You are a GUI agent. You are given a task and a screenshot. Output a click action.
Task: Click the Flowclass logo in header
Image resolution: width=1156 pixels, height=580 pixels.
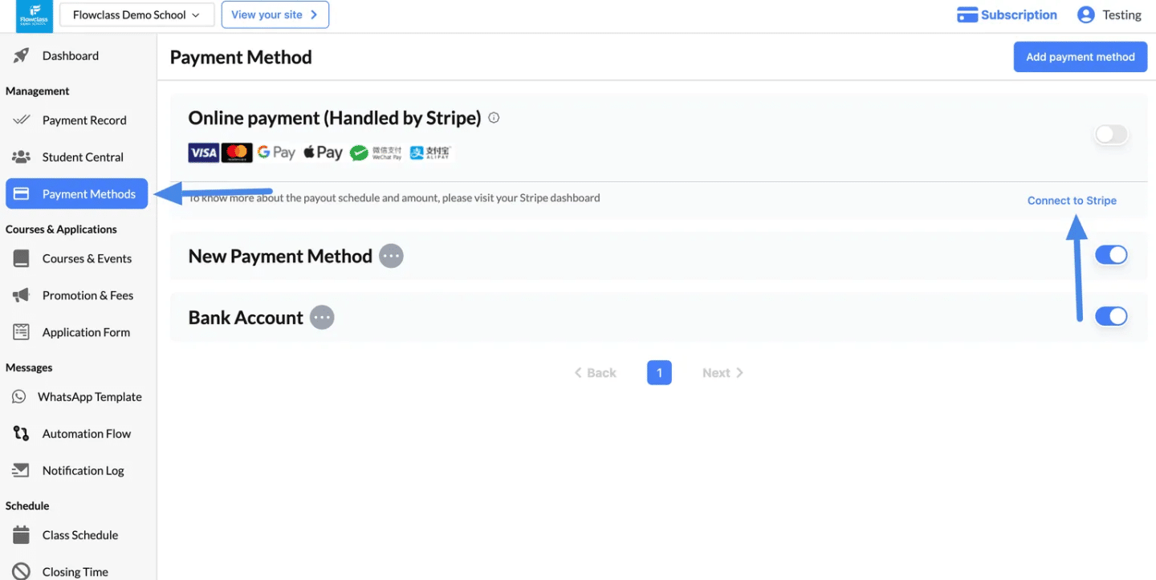(x=35, y=16)
